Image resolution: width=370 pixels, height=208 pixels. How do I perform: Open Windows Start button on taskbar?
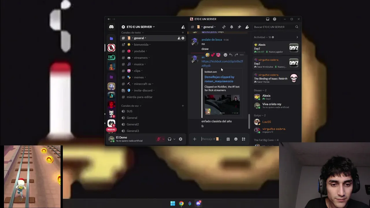click(173, 203)
